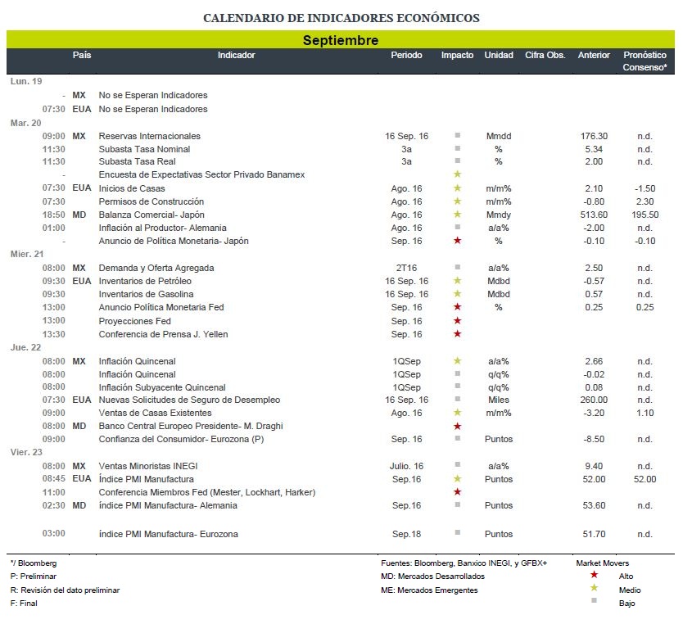This screenshot has height=624, width=683.
Task: Click the red star beside Proyecciones Fed
Action: (x=457, y=321)
